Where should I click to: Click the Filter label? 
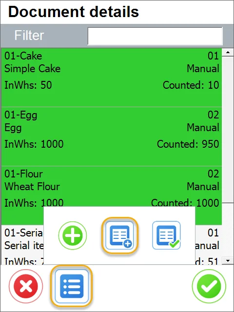29,36
